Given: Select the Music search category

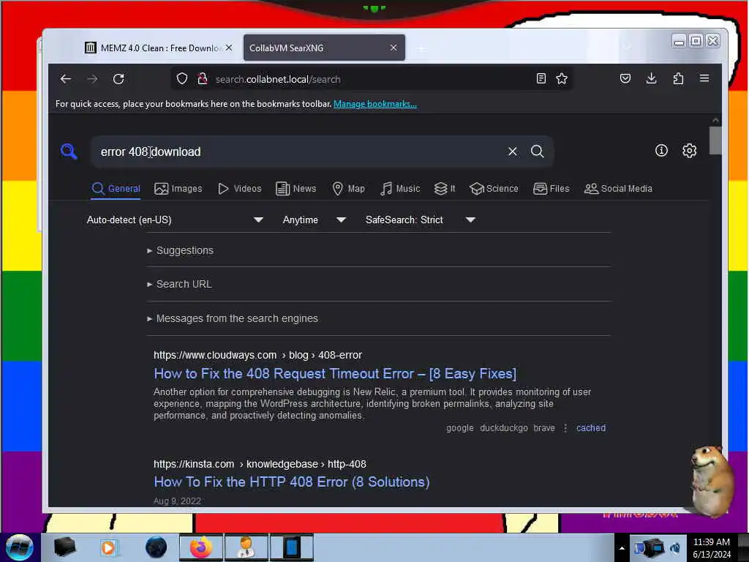Looking at the screenshot, I should [x=400, y=188].
